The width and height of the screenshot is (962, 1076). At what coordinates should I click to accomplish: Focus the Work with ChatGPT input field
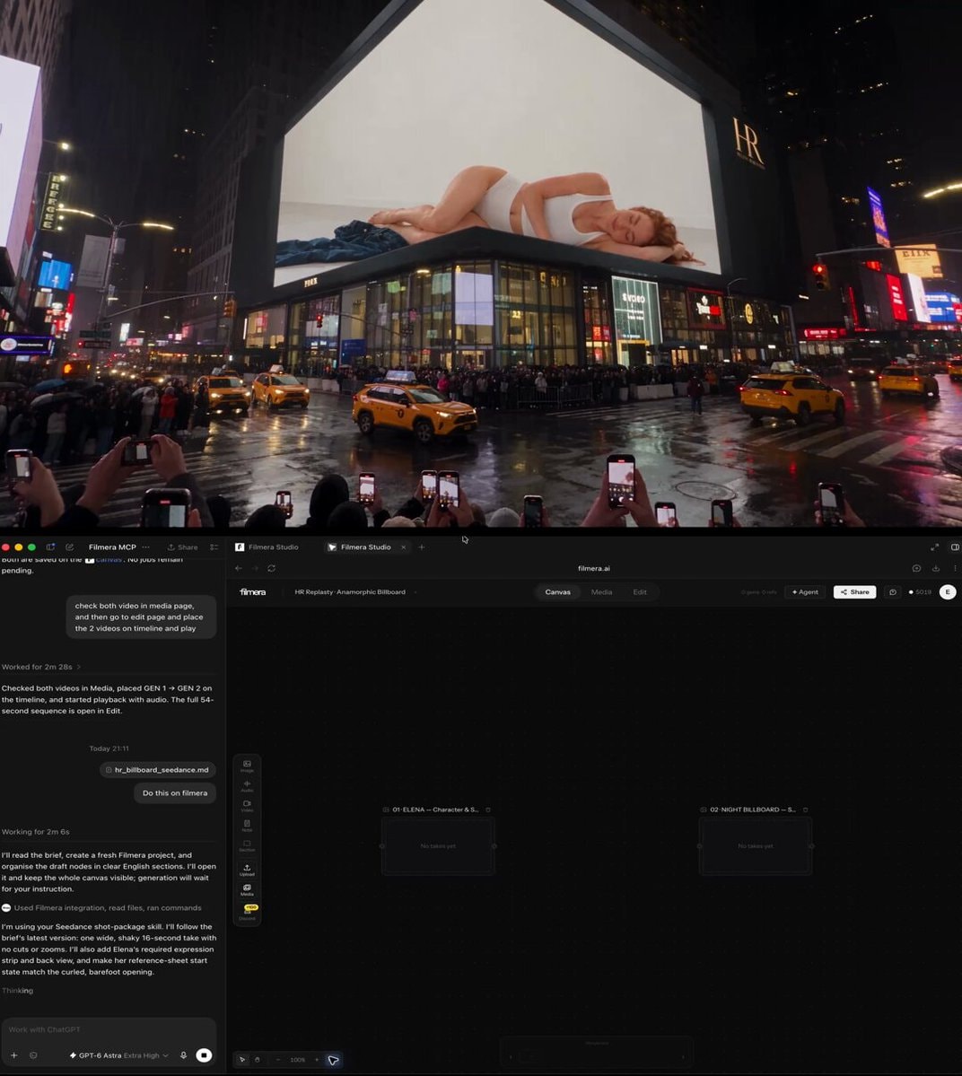(109, 1029)
